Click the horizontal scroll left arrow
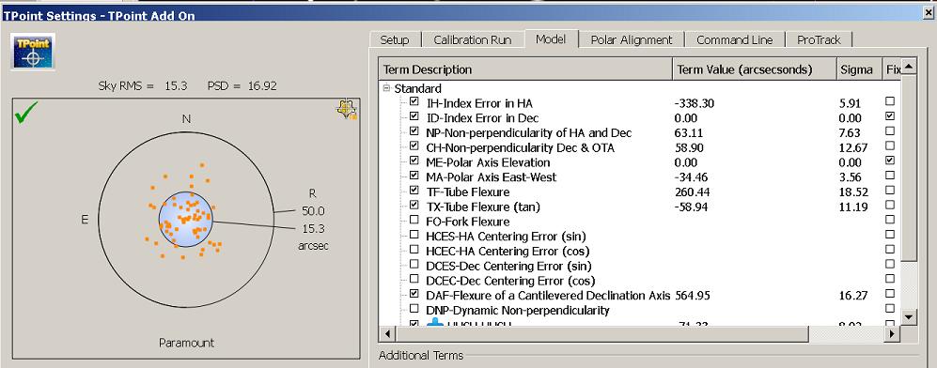The image size is (937, 368). tap(386, 333)
